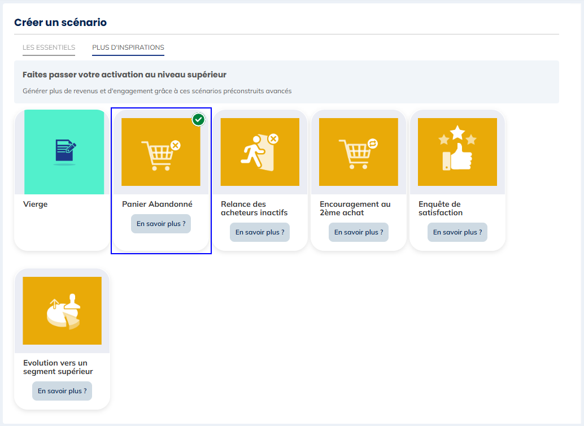Pick the Evolution vers un segment supérieur title
Viewport: 584px width, 426px height.
[x=58, y=367]
